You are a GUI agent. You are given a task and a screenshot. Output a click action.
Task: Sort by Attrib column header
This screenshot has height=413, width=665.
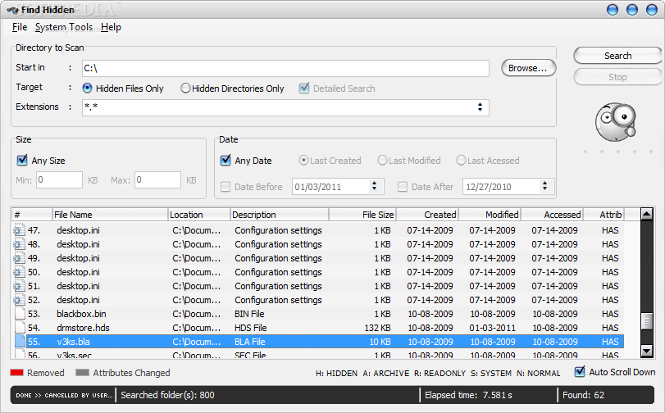604,215
